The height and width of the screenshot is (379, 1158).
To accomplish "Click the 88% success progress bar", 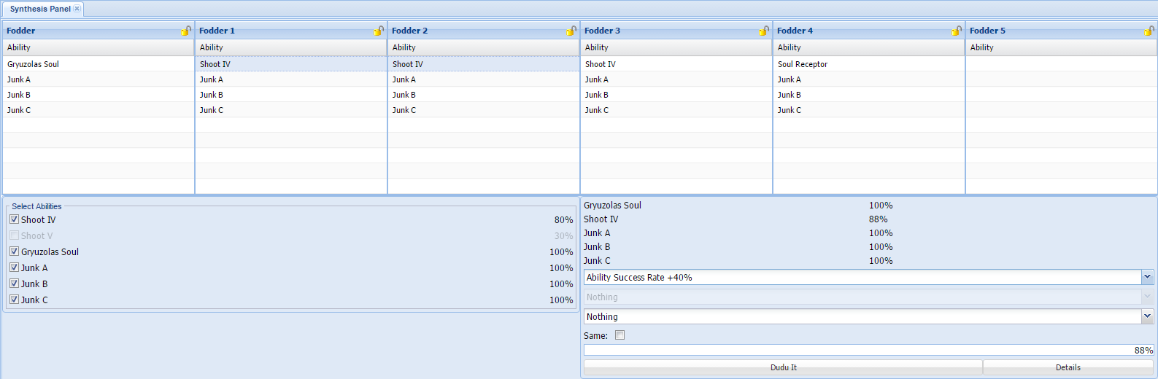I will coord(868,351).
